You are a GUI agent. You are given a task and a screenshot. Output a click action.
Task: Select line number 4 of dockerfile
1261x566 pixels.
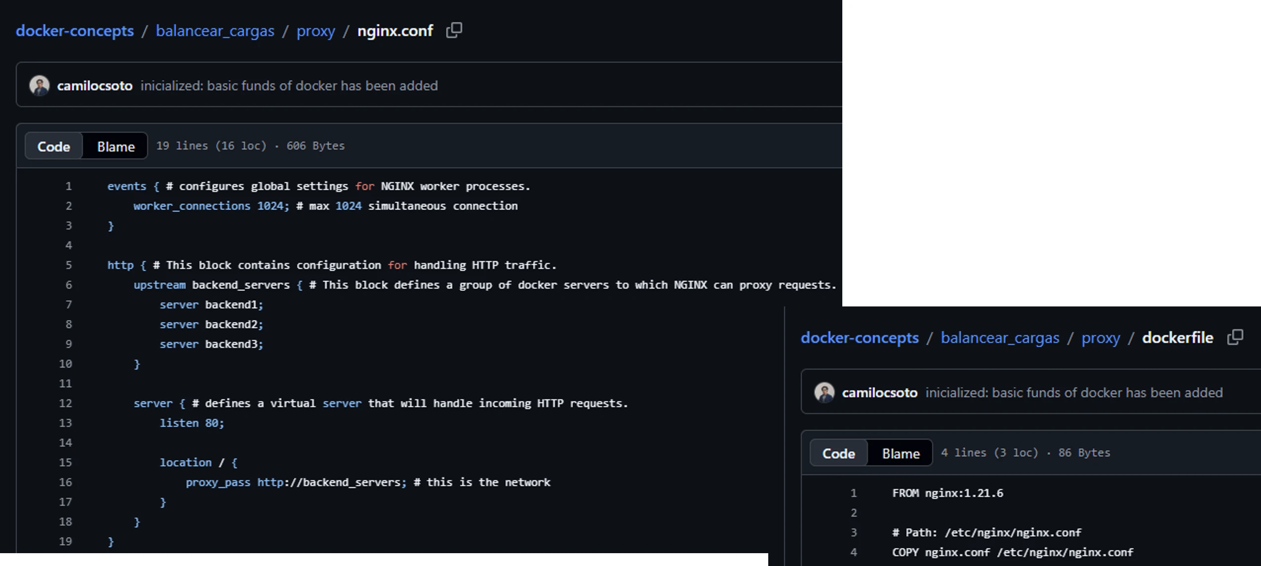pos(854,552)
